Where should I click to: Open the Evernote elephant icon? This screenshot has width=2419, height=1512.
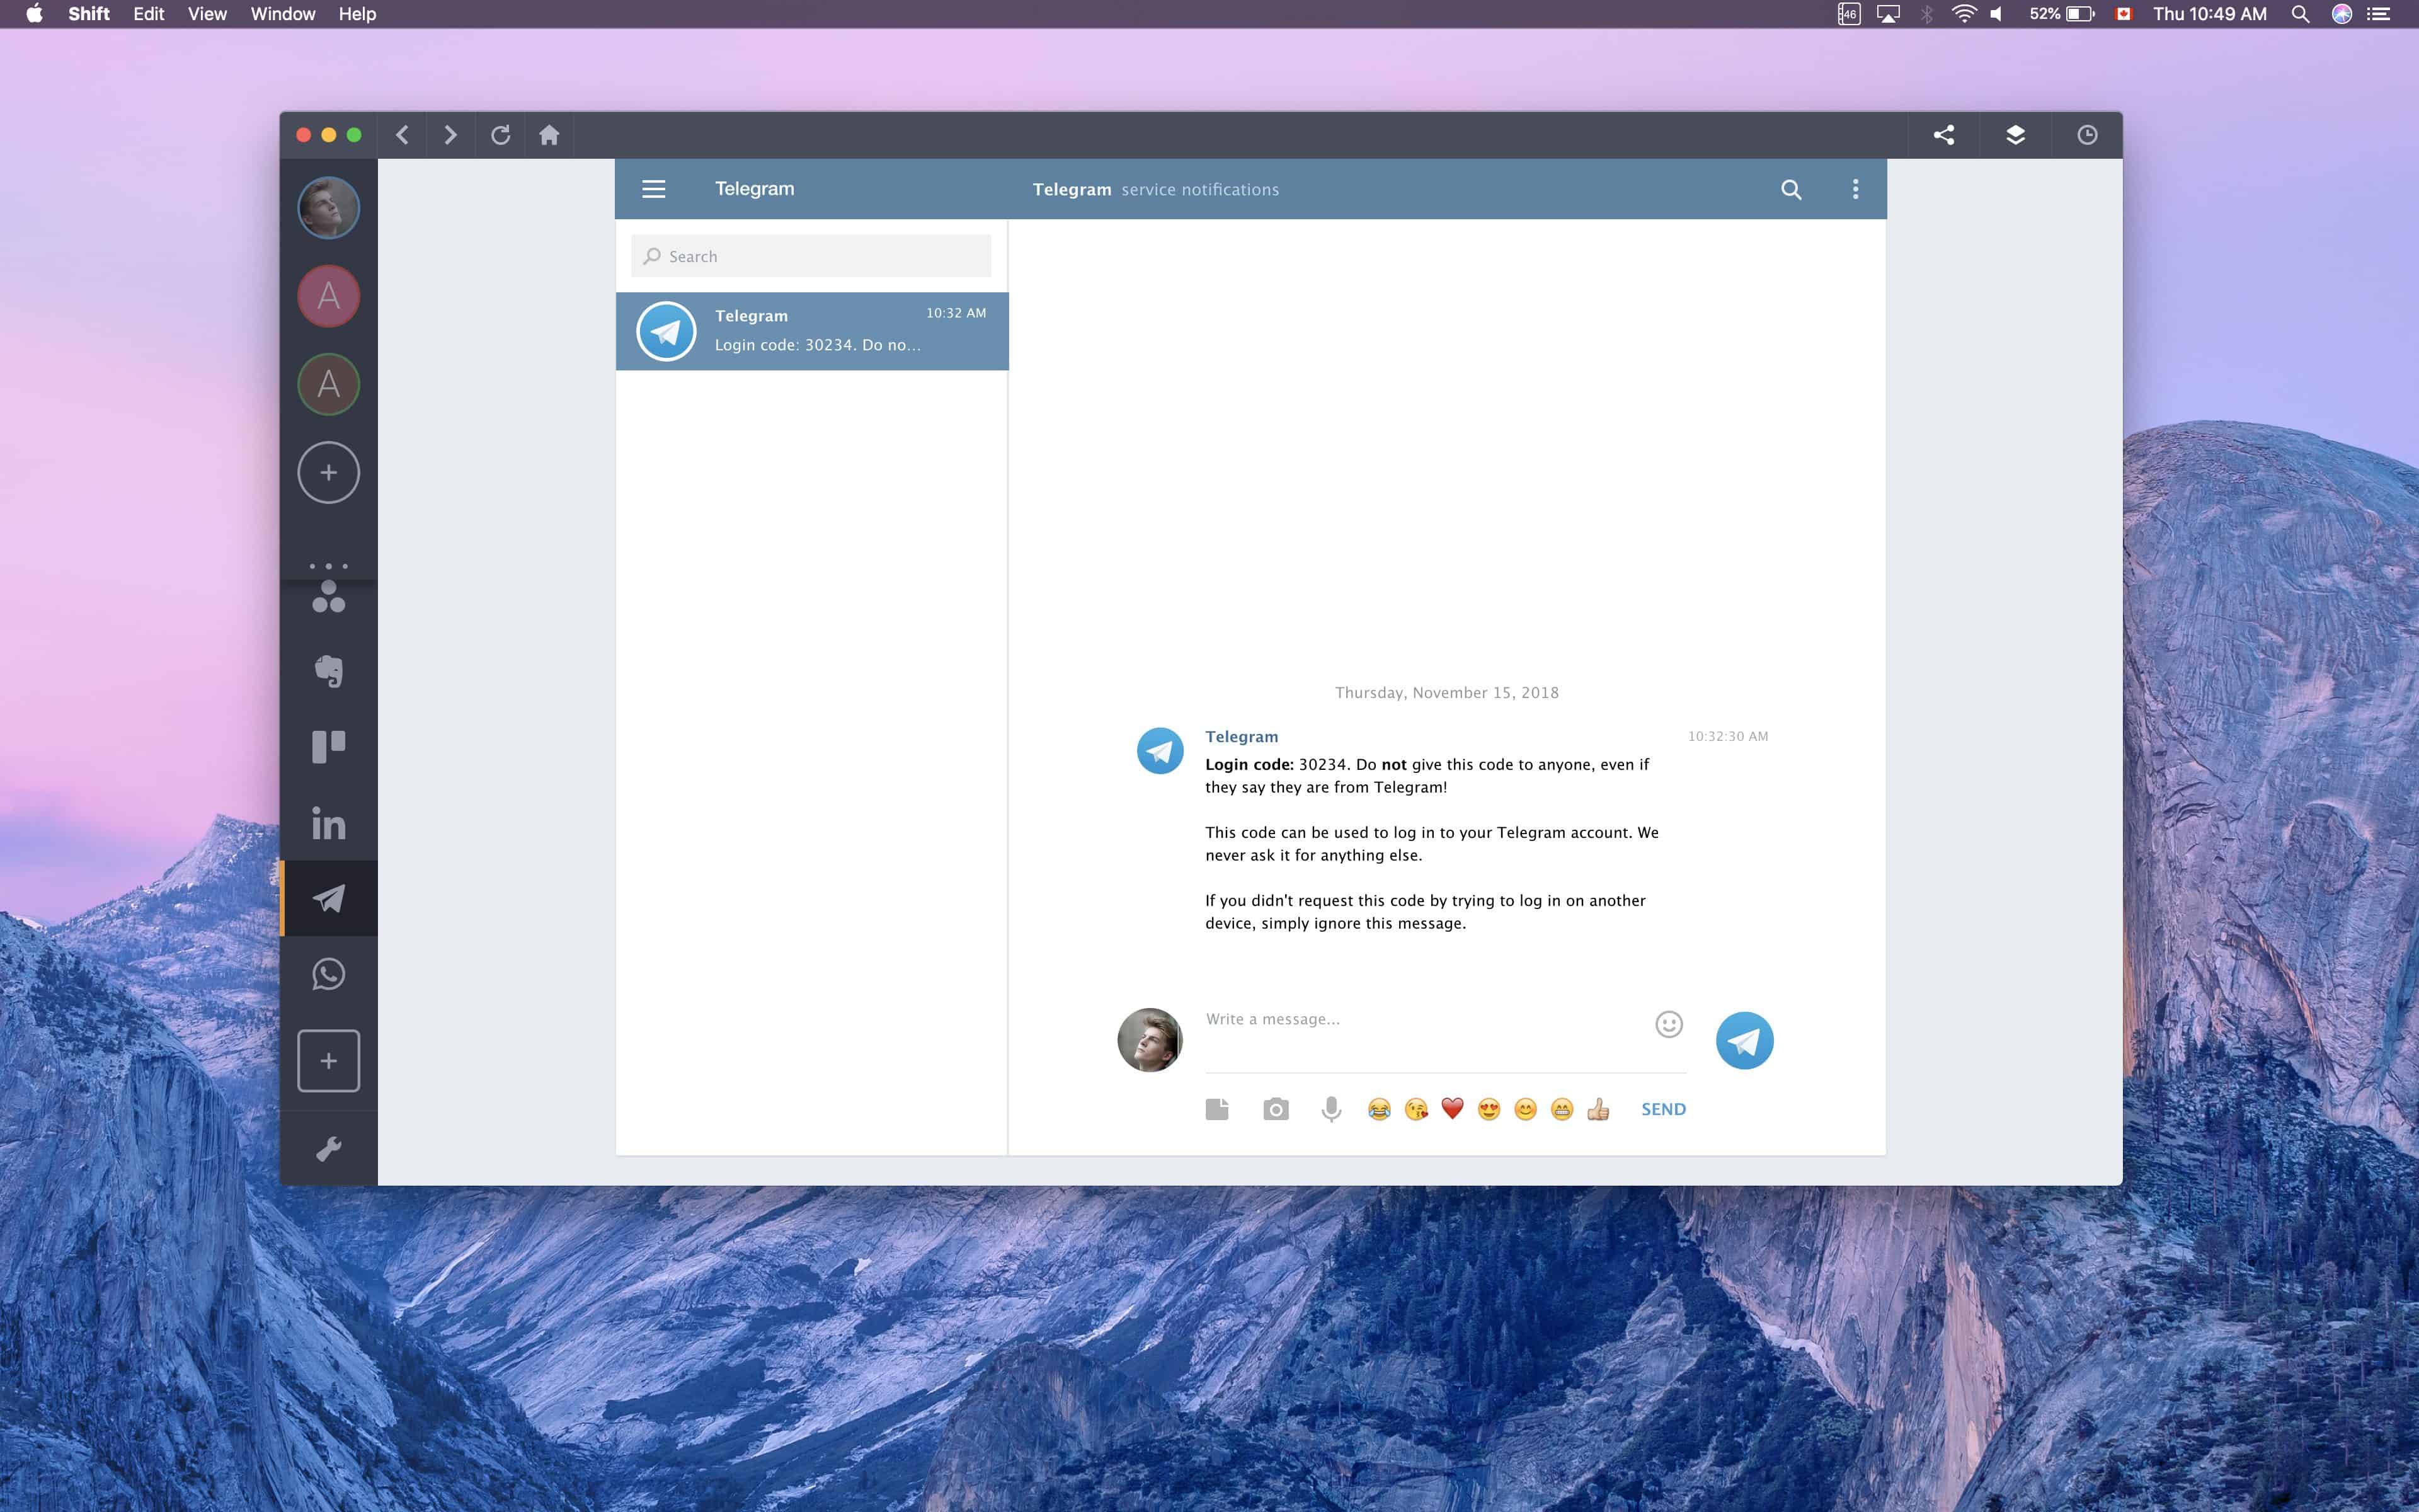pos(329,671)
